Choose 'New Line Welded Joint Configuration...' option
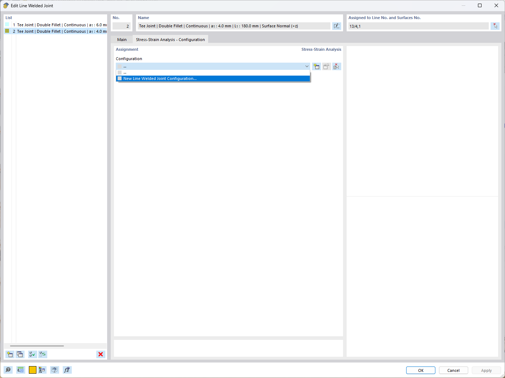Viewport: 505px width, 378px height. 213,78
